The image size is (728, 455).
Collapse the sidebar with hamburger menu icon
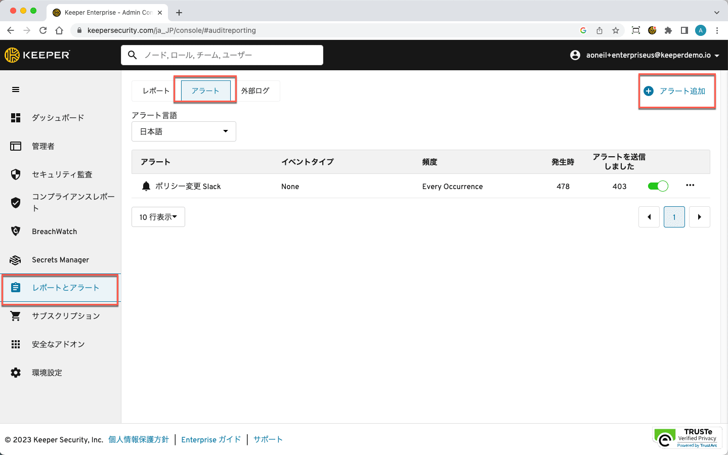(x=16, y=89)
